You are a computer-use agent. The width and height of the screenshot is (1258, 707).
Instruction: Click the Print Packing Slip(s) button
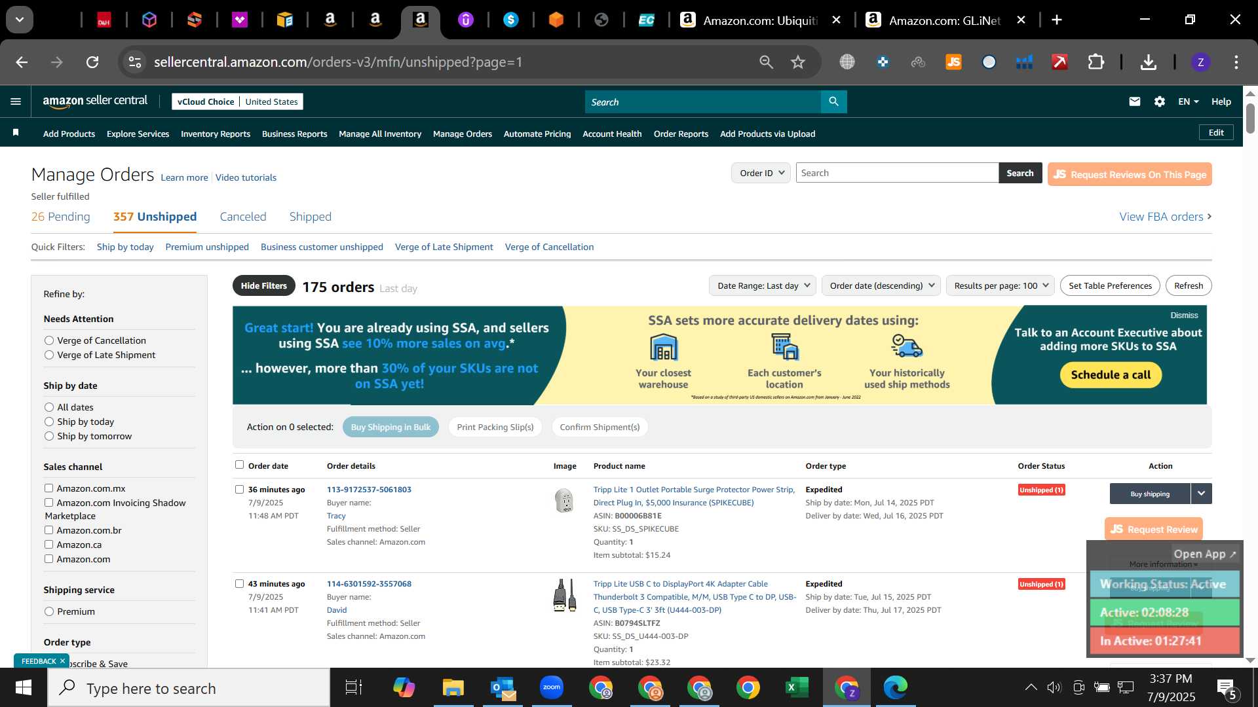(x=495, y=427)
